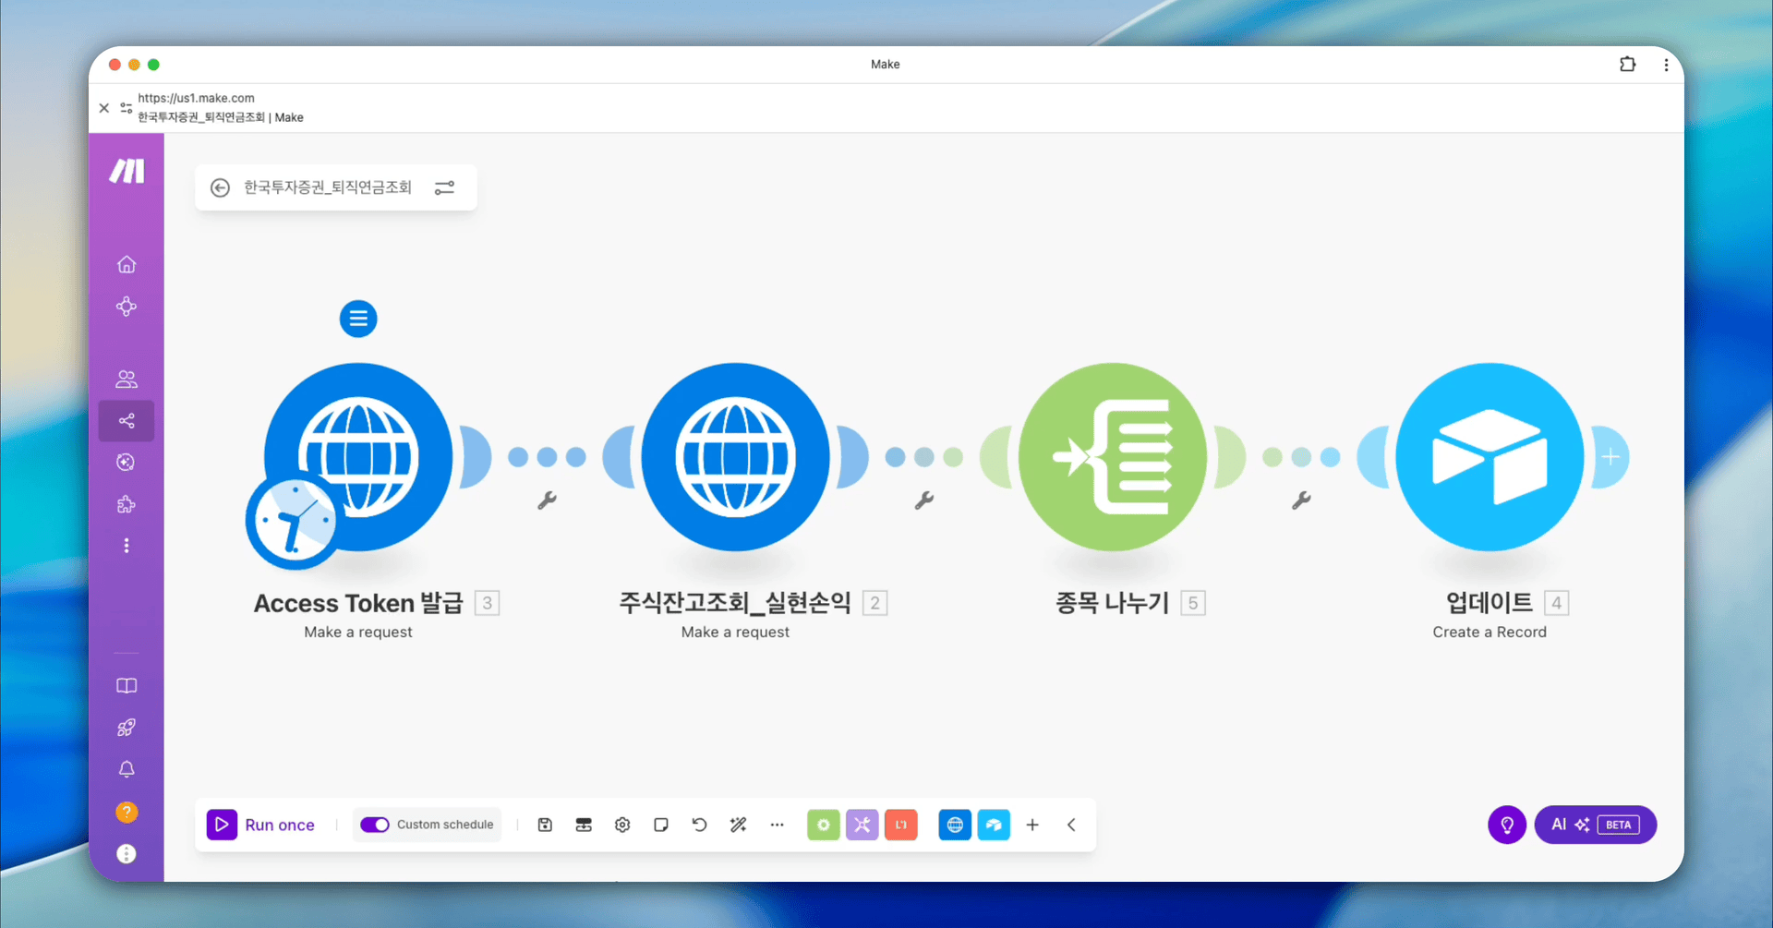Open Notes icon in bottom toolbar
This screenshot has height=928, width=1773.
click(x=661, y=825)
